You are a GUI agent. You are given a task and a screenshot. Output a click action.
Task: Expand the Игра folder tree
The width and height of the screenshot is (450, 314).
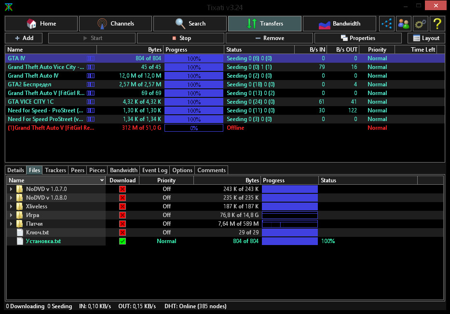[x=11, y=215]
